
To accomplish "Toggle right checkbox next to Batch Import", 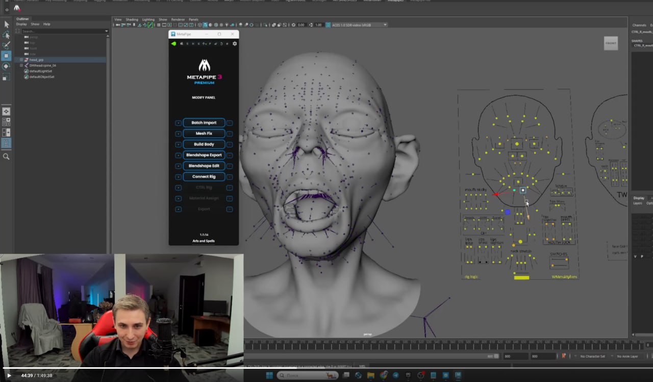I will [x=230, y=123].
